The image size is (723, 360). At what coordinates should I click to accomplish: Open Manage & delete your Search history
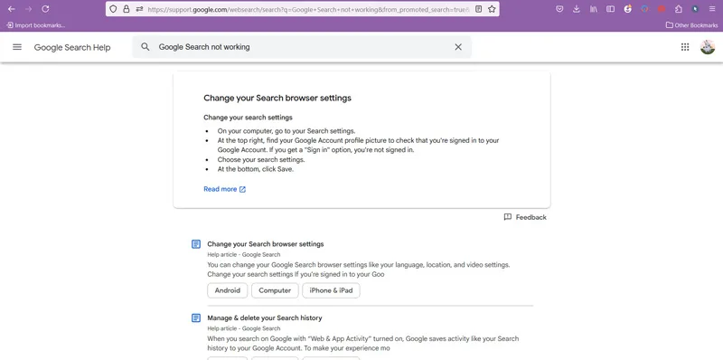265,317
